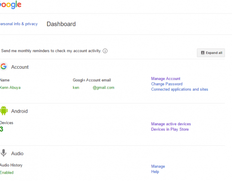Click Manage link under Audio
Viewport: 232px width, 181px height.
[x=158, y=167]
